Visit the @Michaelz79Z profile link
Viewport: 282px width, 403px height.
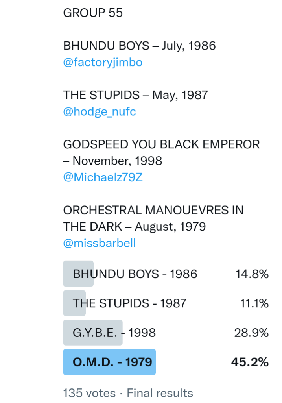pyautogui.click(x=103, y=177)
